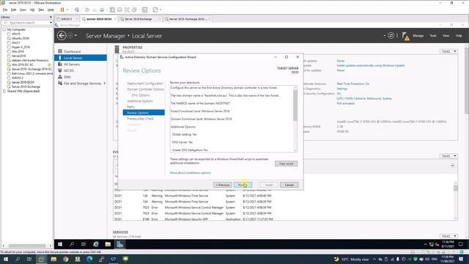Viewport: 469px width, 264px height.
Task: Click the View script button
Action: pos(286,164)
